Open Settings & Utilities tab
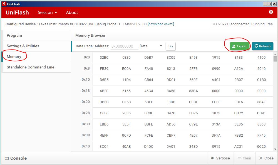The width and height of the screenshot is (278, 165). (37, 46)
